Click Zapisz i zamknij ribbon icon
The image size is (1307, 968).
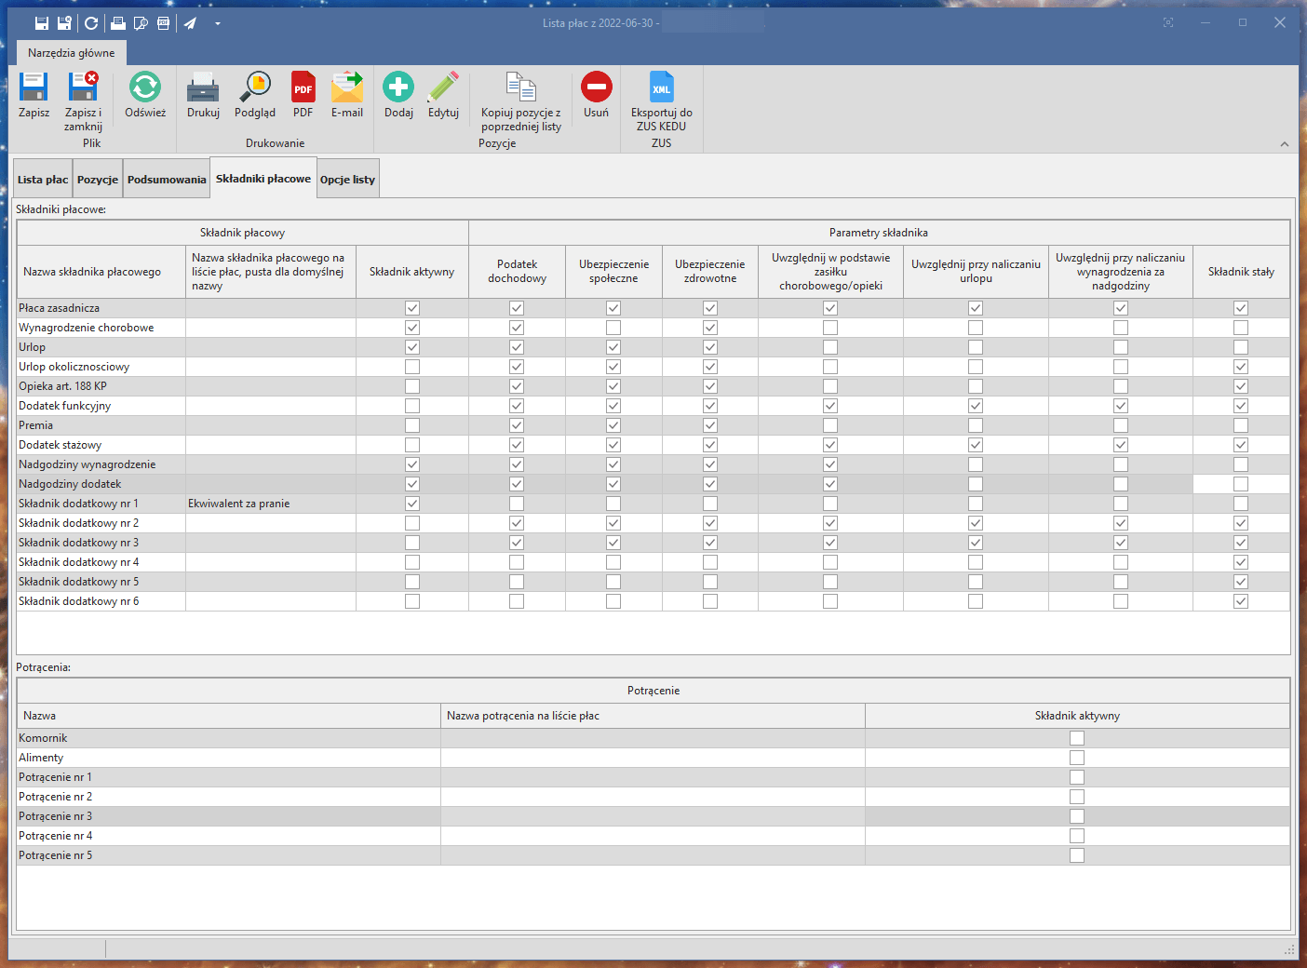(x=83, y=88)
